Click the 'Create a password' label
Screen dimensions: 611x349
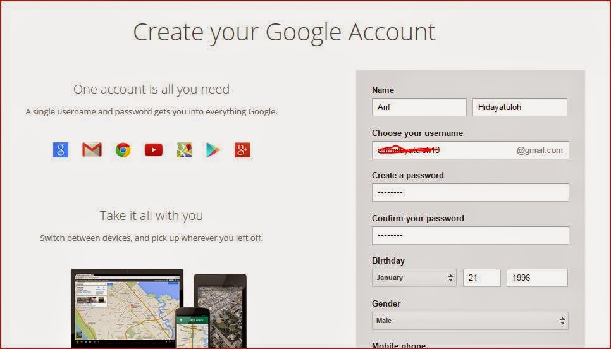coord(407,175)
